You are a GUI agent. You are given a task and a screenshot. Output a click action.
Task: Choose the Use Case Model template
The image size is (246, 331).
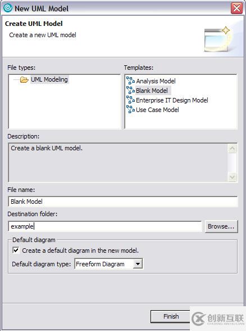(x=157, y=110)
